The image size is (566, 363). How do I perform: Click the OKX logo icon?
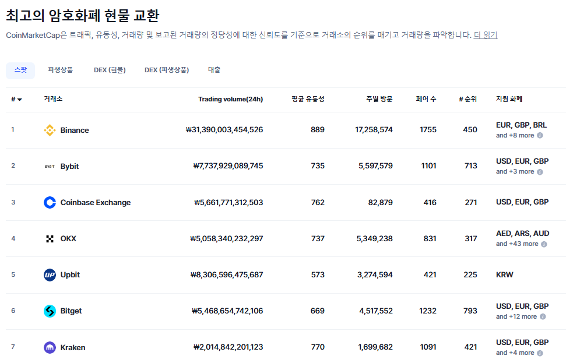(x=50, y=238)
